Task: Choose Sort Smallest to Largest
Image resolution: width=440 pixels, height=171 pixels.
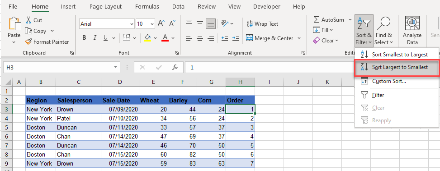Action: (x=397, y=55)
